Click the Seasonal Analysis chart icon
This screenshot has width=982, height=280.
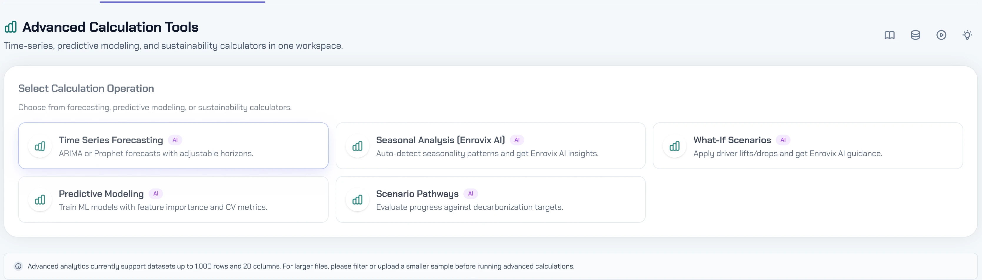coord(357,146)
